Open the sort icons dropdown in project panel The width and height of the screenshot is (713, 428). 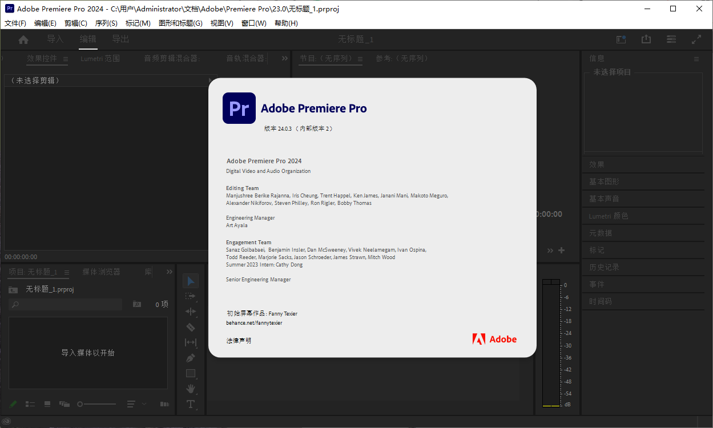(x=135, y=404)
